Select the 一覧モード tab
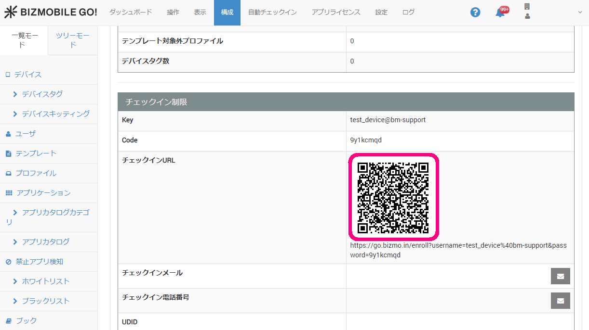This screenshot has height=330, width=589. (24, 40)
